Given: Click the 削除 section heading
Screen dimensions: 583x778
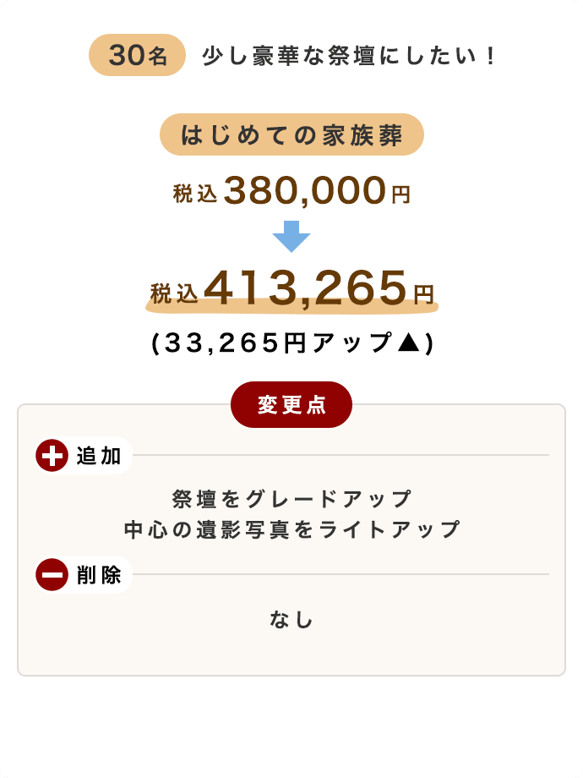Looking at the screenshot, I should tap(100, 575).
